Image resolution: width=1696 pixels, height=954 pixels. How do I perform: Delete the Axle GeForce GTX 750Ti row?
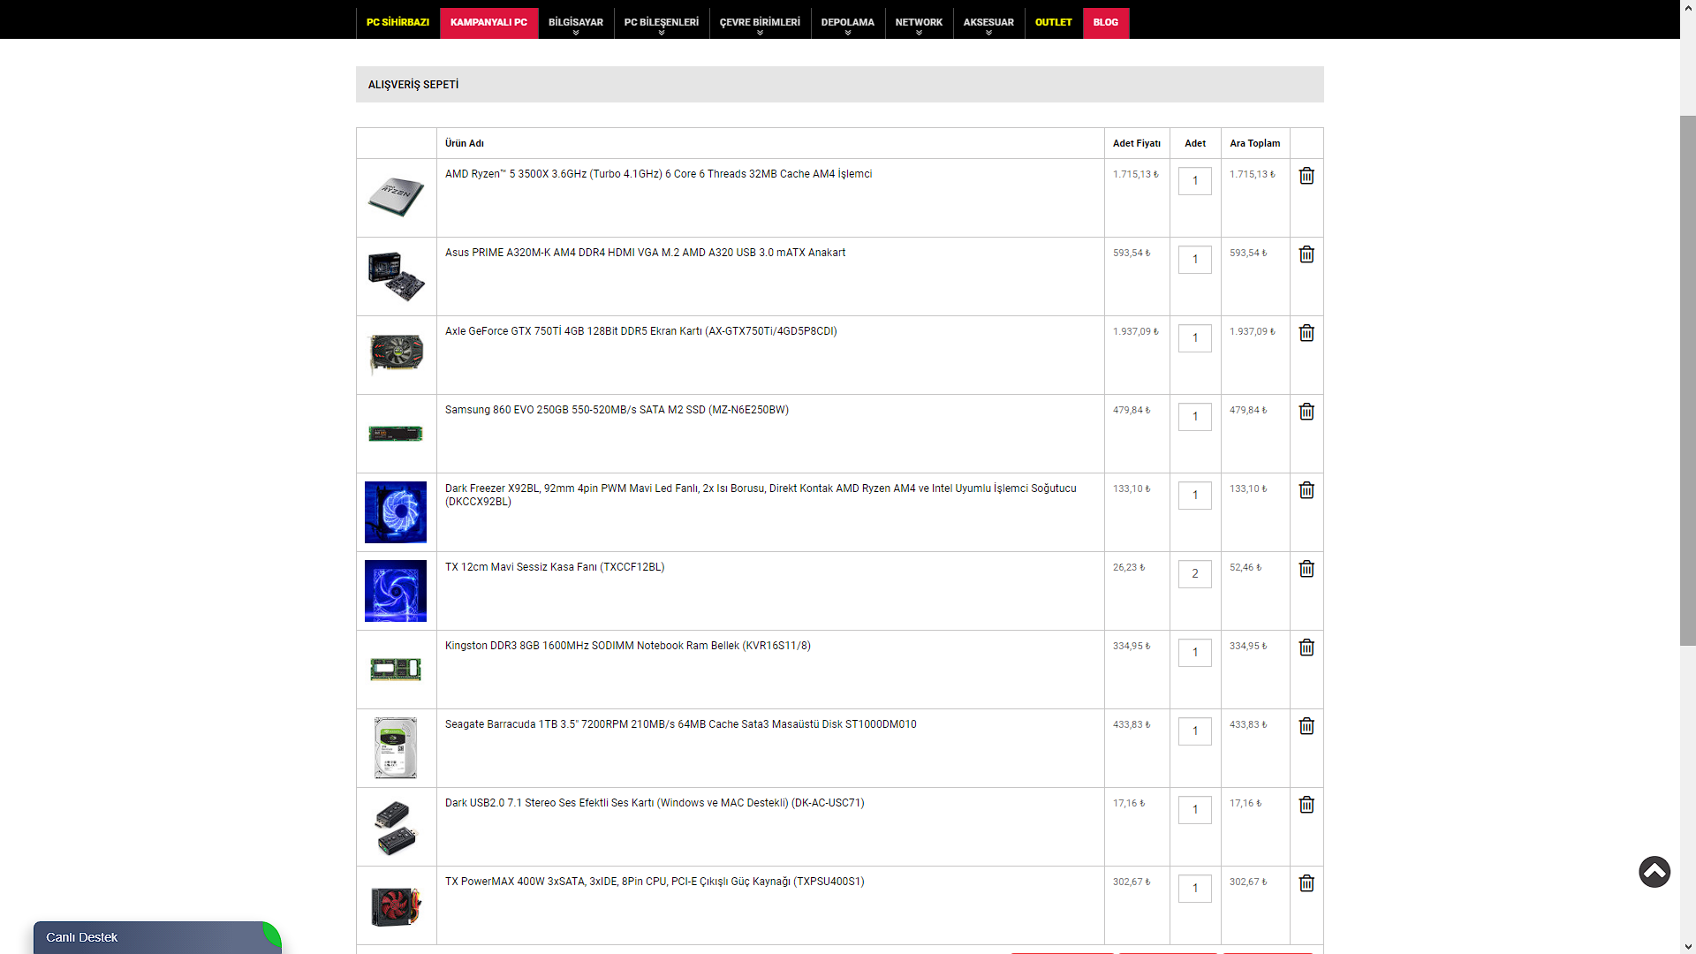[x=1306, y=333]
